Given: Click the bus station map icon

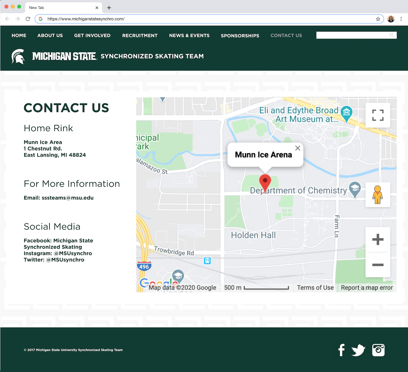Looking at the screenshot, I should 207,261.
